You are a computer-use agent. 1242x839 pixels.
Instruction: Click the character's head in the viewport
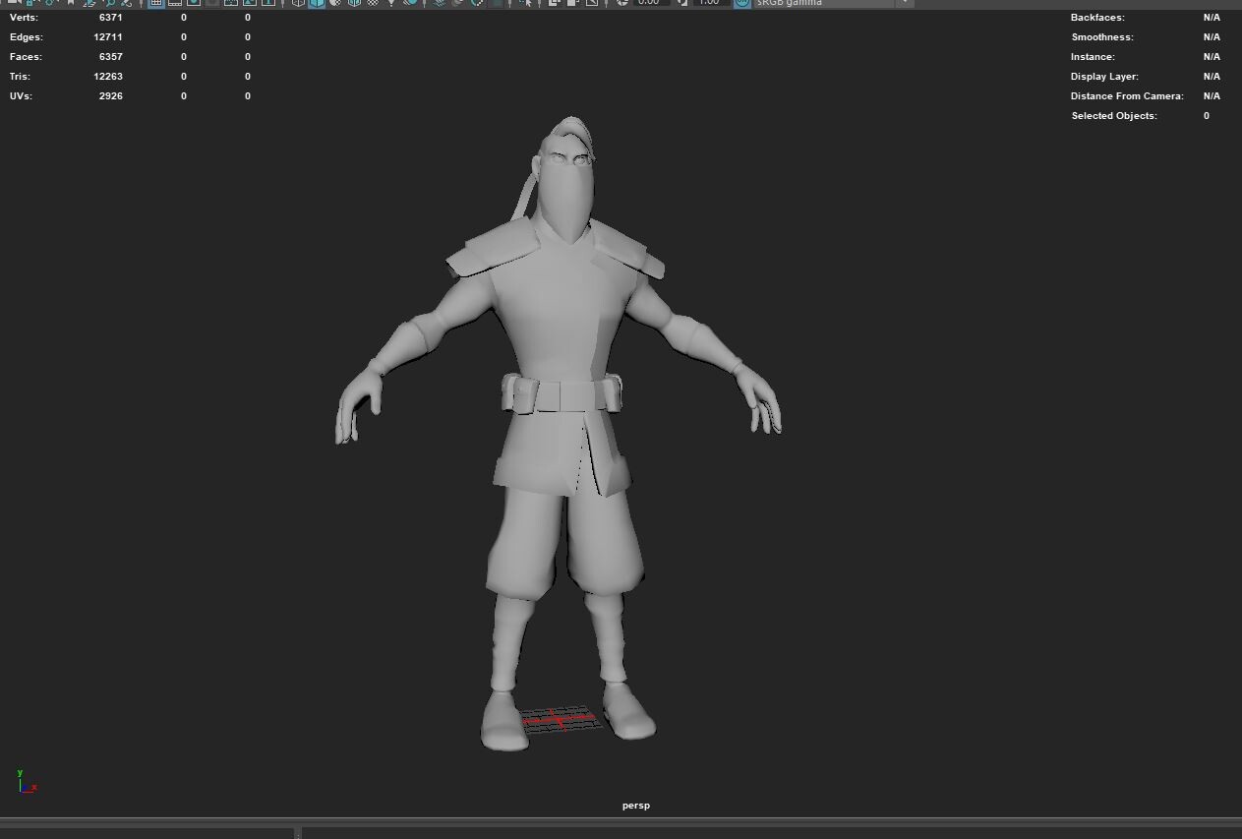point(568,177)
